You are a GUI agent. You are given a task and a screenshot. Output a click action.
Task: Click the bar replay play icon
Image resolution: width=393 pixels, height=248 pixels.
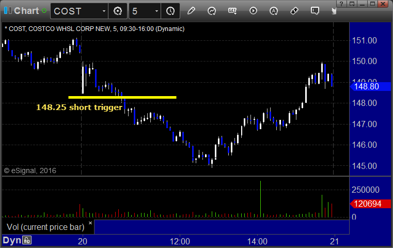click(253, 11)
